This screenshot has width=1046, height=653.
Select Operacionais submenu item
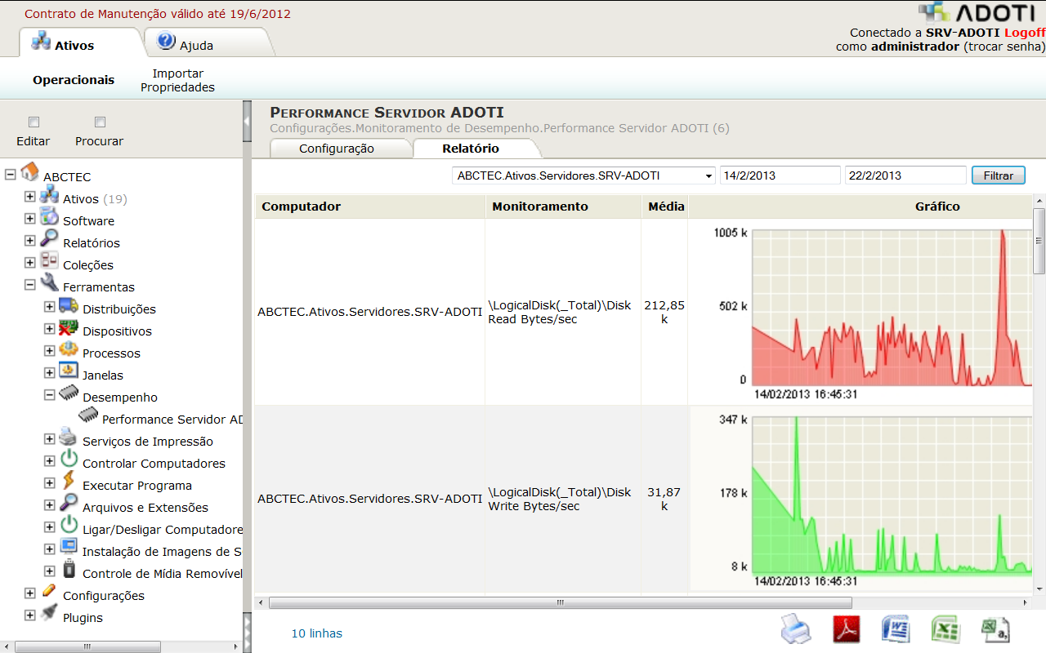74,80
